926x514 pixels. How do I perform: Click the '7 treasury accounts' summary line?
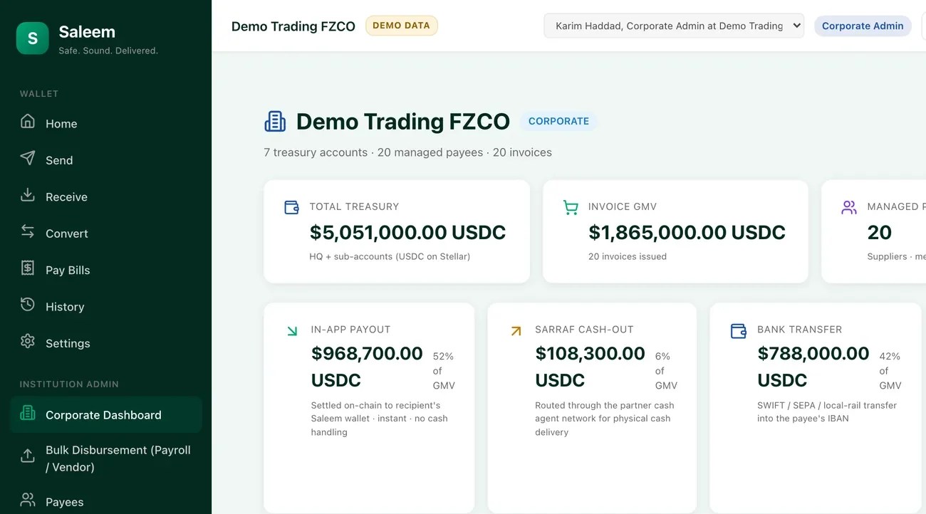pyautogui.click(x=407, y=152)
